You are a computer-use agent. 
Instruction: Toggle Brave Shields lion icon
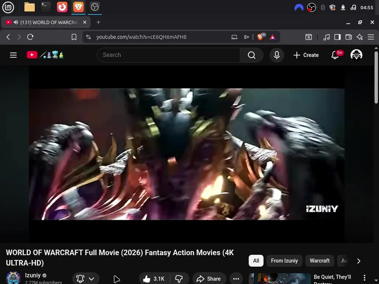click(x=261, y=36)
